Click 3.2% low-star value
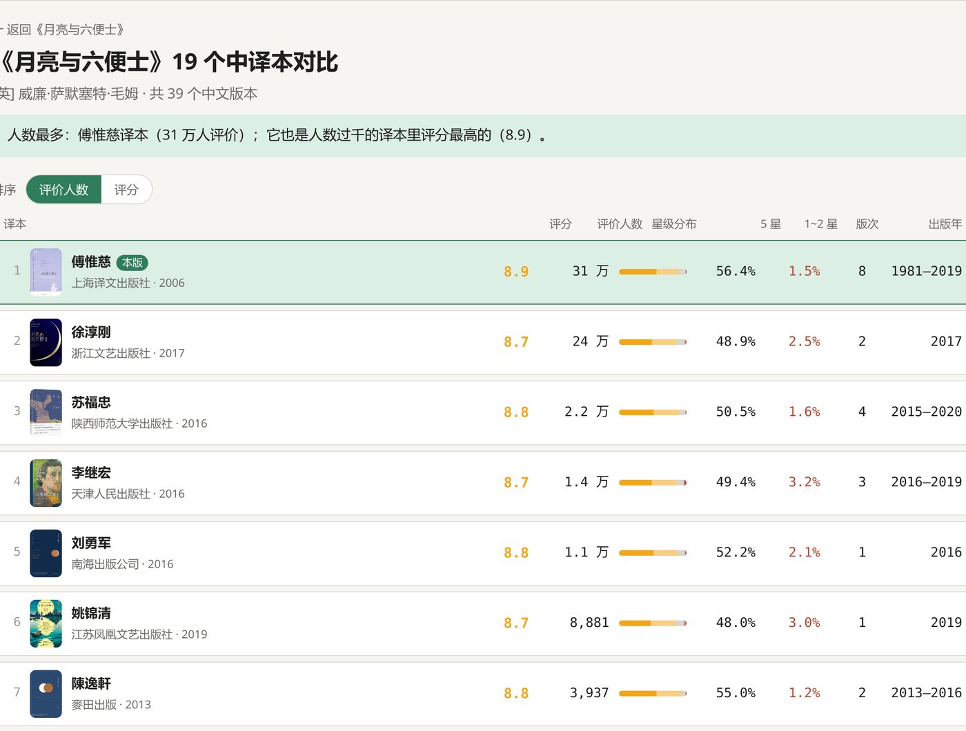This screenshot has height=731, width=966. tap(805, 482)
